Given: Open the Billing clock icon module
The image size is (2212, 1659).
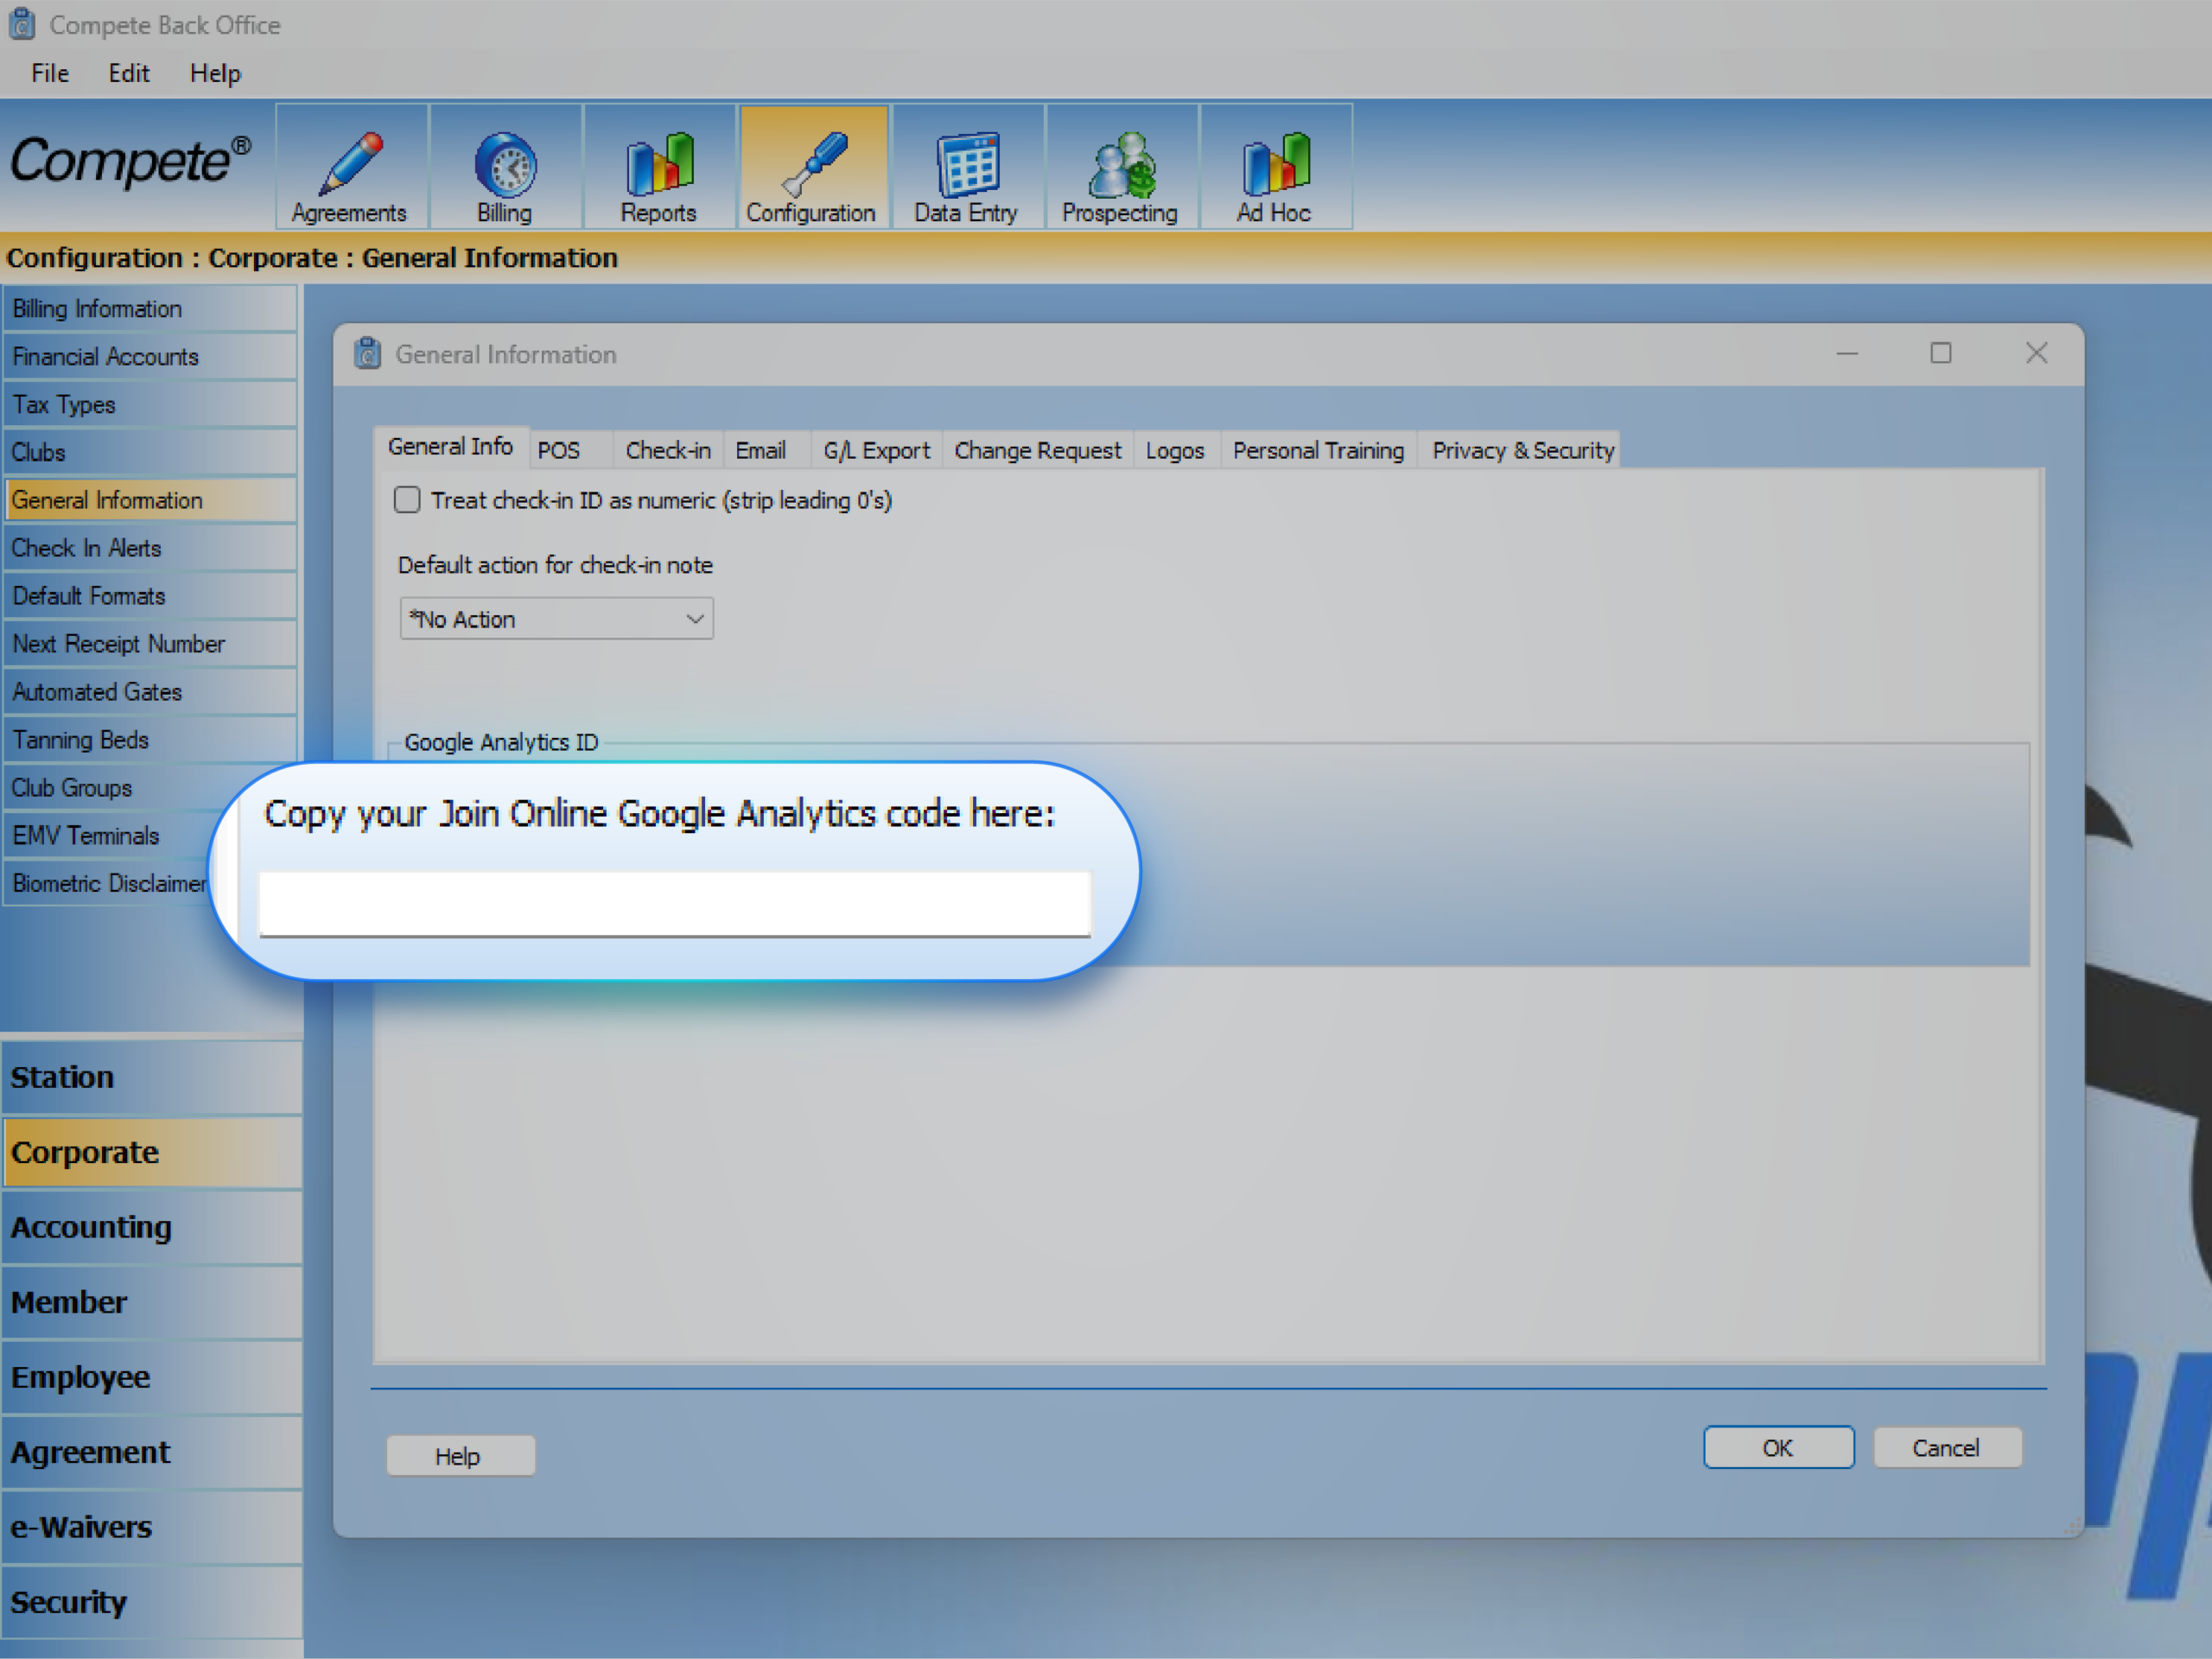Looking at the screenshot, I should pos(505,167).
